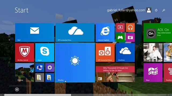Open the search magnifier button
Screen dimensions: 172x96
164,10
